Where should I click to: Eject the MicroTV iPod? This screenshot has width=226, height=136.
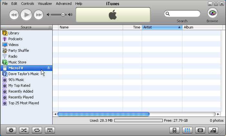point(48,68)
